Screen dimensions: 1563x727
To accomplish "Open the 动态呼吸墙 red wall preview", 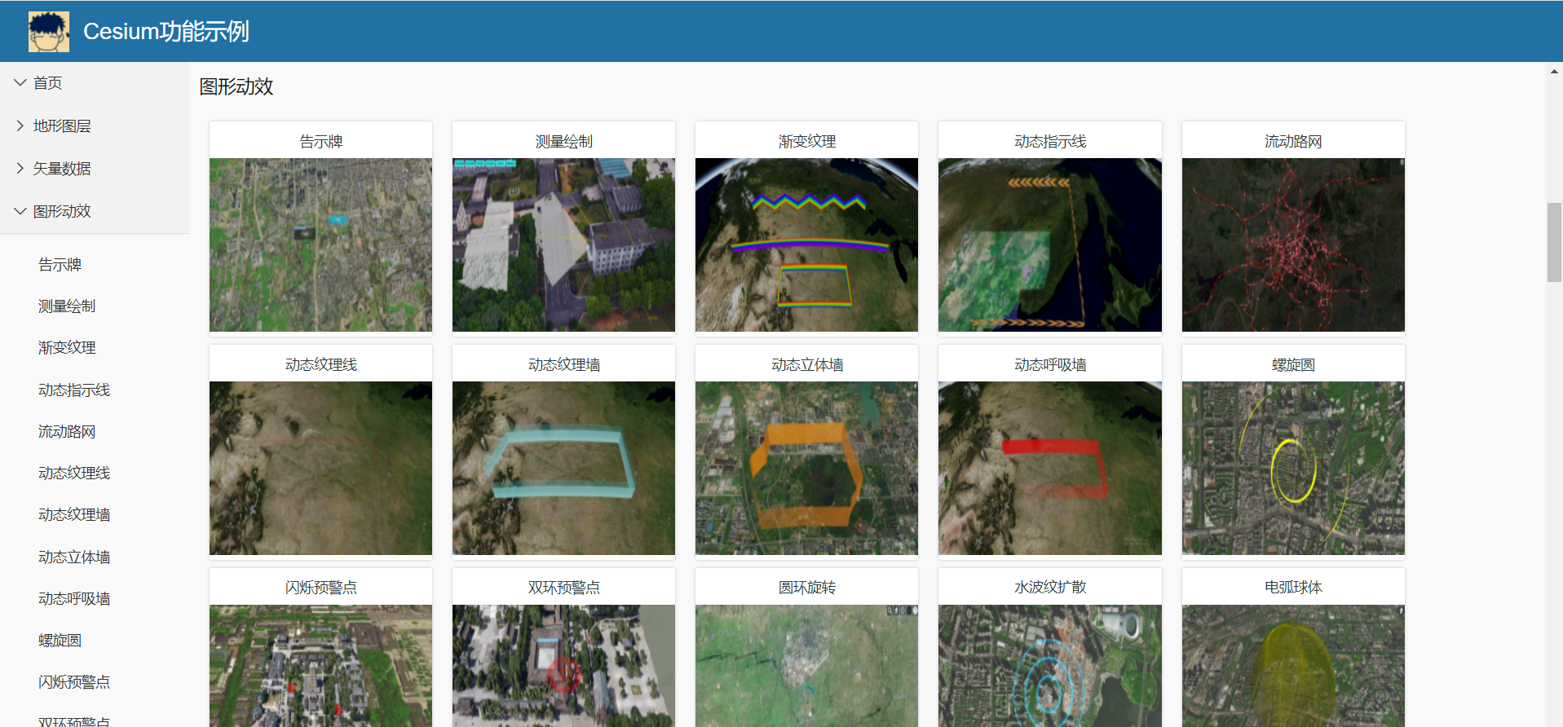I will 1049,468.
